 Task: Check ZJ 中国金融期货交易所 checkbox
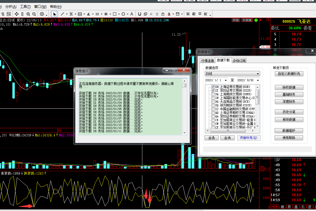coord(213,109)
